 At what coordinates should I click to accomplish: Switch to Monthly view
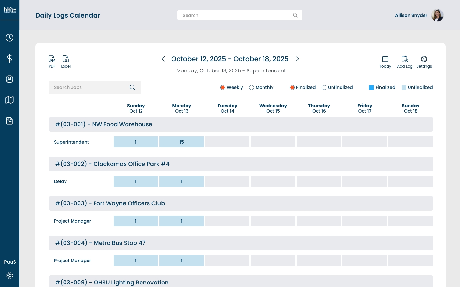[252, 88]
